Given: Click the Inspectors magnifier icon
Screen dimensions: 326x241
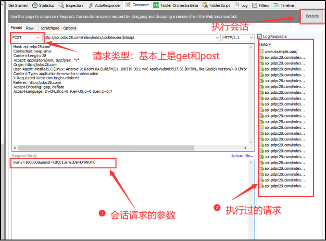Looking at the screenshot, I should (x=61, y=5).
